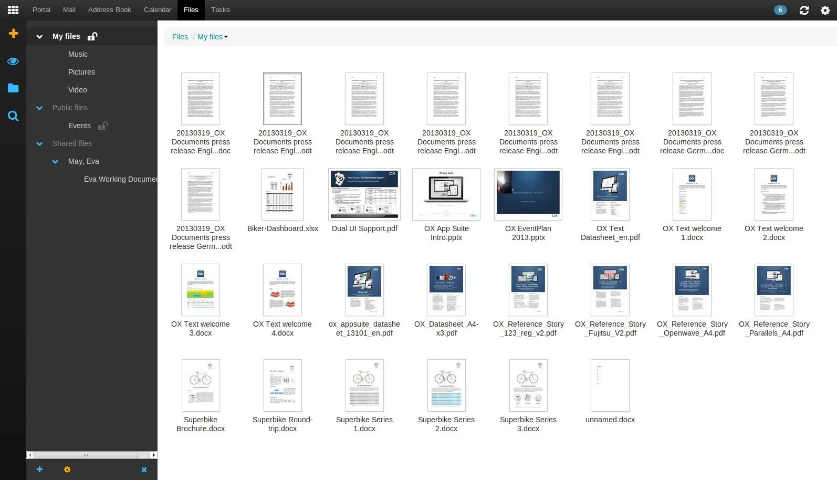Open Superbike Series 1.docx thumbnail
Screen dimensions: 837x480
click(364, 385)
